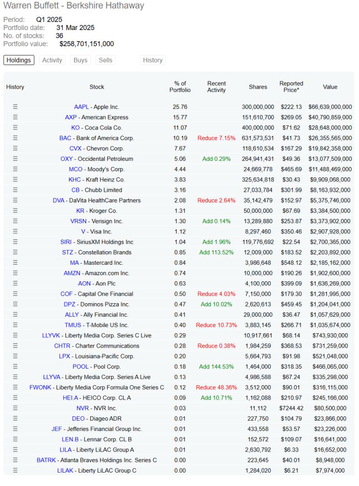Click the Value column header

(330, 87)
